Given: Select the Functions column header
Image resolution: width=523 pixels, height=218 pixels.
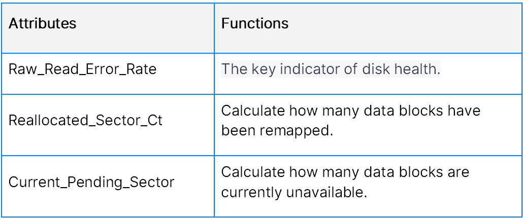Looking at the screenshot, I should 255,23.
